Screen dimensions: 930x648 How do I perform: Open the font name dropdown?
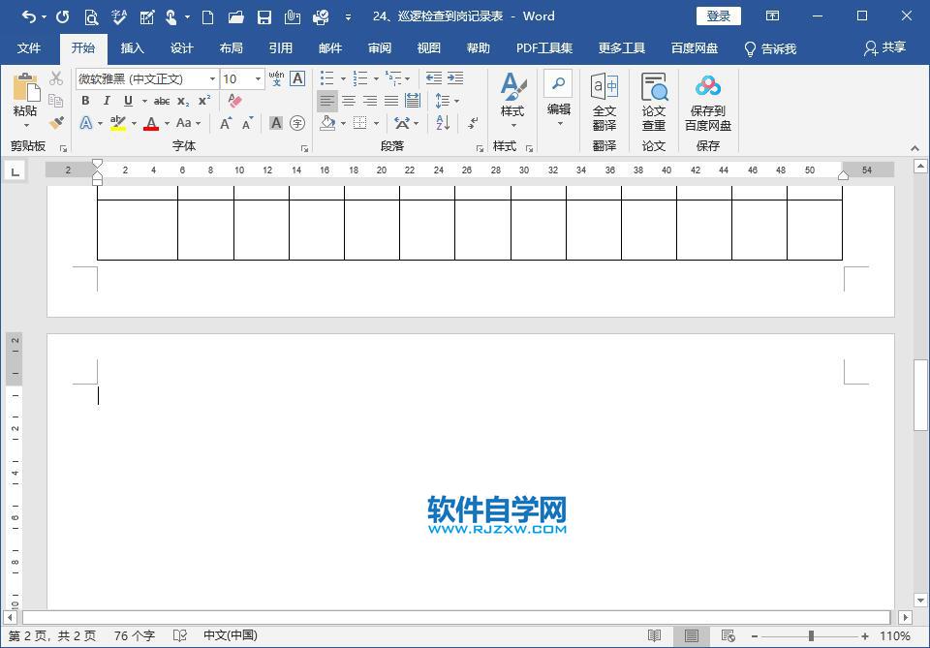click(212, 78)
